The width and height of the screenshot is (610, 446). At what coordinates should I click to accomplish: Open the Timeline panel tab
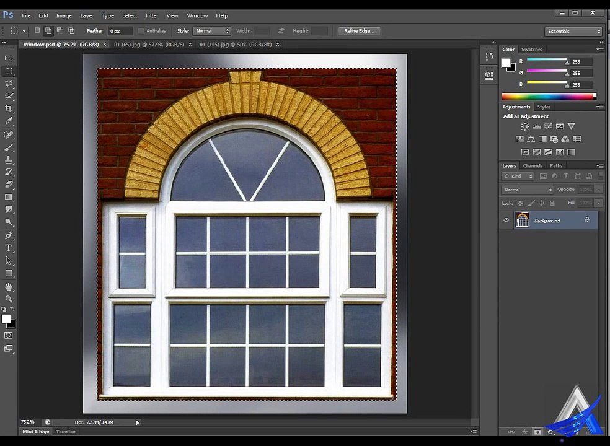[65, 431]
